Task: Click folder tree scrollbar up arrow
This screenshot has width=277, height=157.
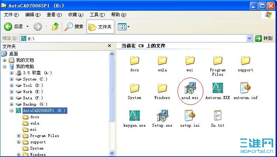Action: tap(112, 54)
